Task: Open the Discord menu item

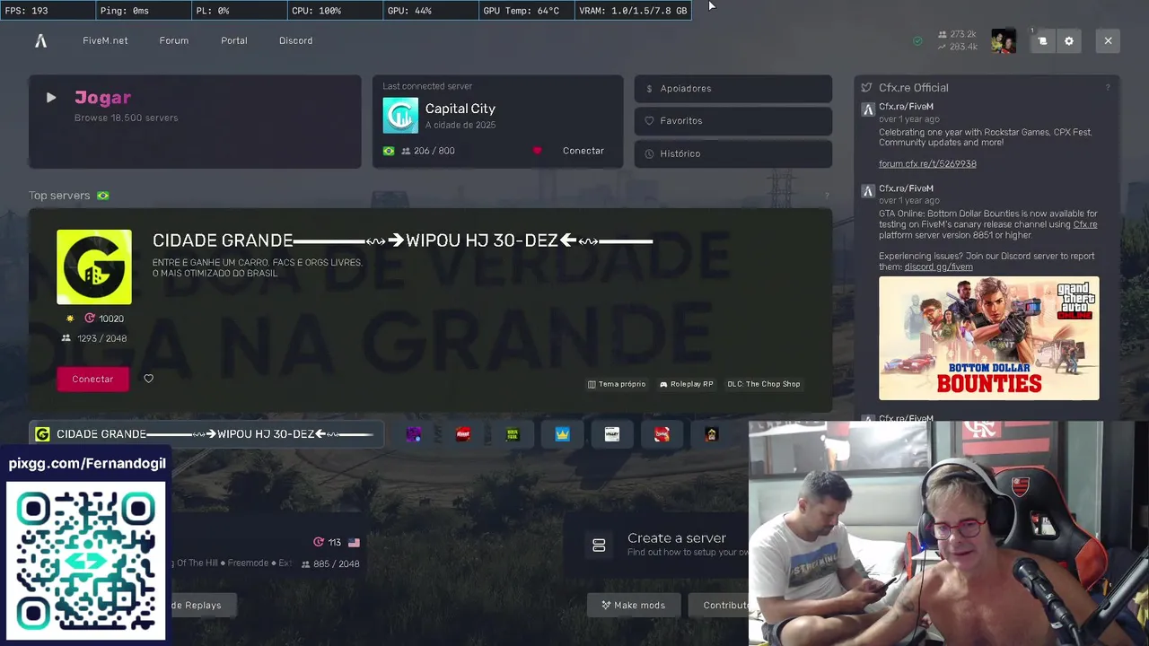Action: coord(295,40)
